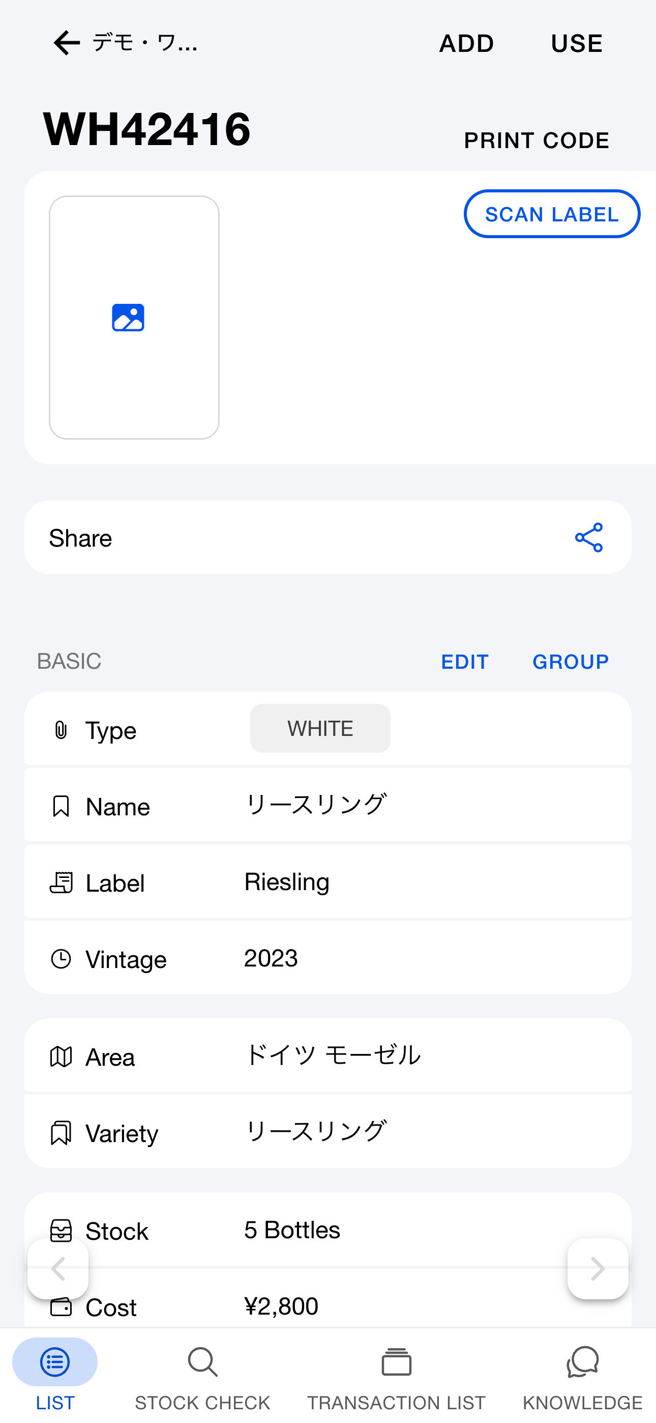Image resolution: width=656 pixels, height=1423 pixels.
Task: Tap the wallet icon beside Cost
Action: click(61, 1307)
